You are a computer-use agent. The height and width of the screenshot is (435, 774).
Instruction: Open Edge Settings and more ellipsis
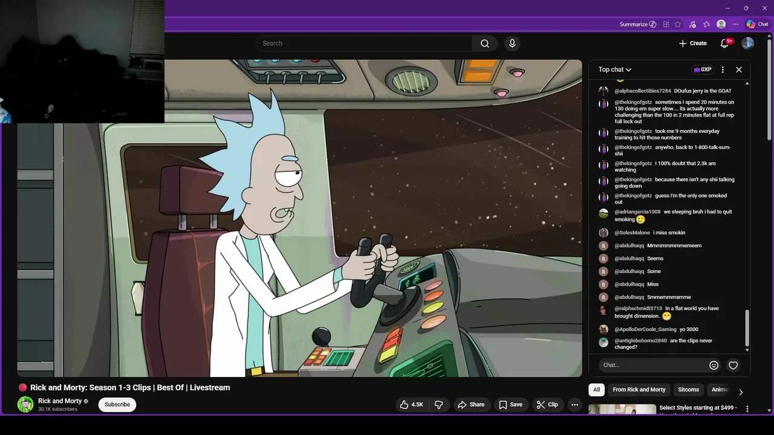point(735,24)
